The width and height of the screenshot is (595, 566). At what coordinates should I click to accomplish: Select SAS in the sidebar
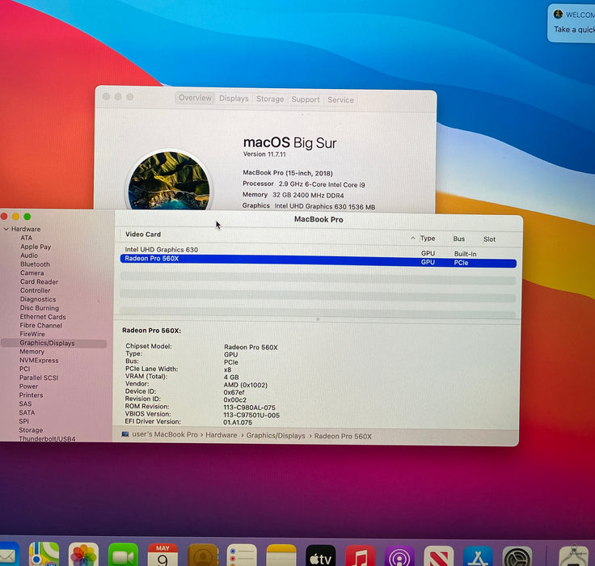[x=25, y=404]
